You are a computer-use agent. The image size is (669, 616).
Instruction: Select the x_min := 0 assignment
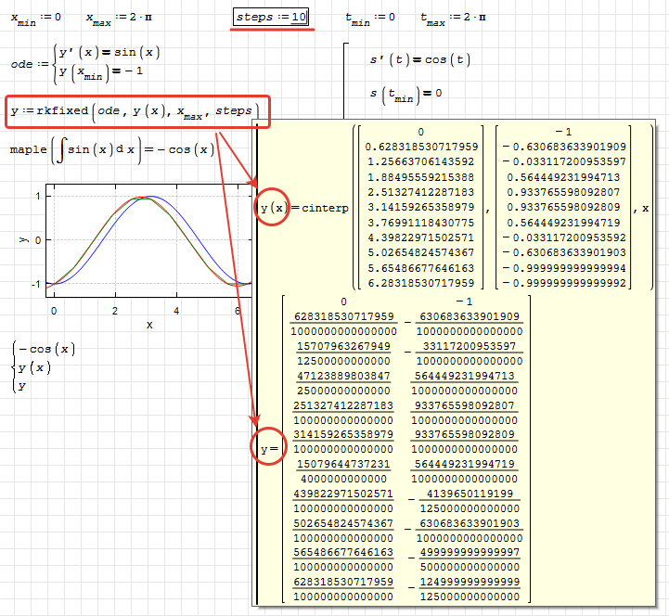tap(37, 18)
